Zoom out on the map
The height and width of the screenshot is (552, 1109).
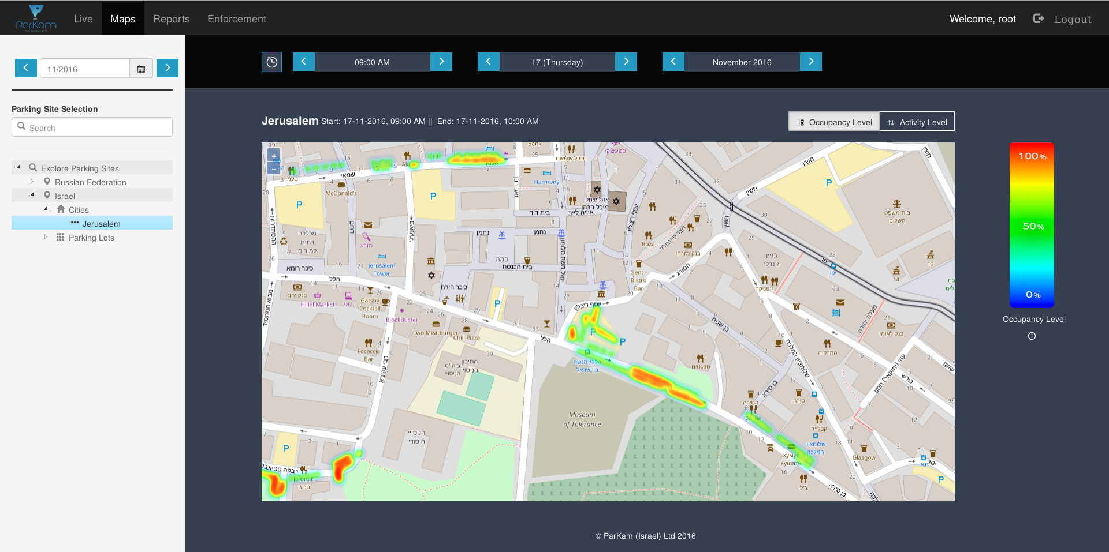click(274, 169)
